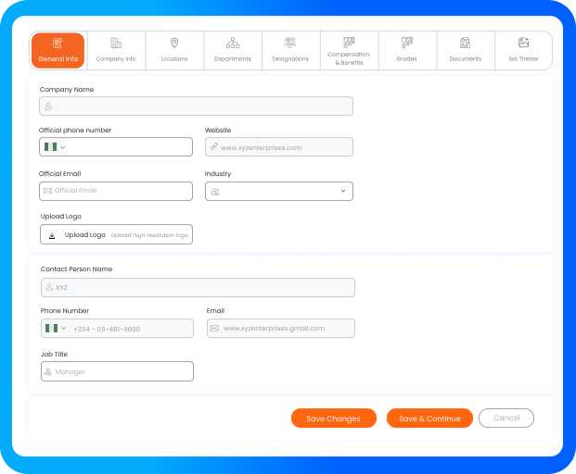Click the Upload Logo download icon

click(52, 235)
